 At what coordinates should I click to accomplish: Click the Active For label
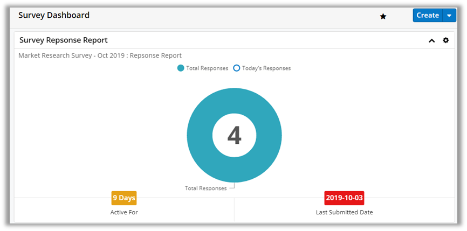click(x=123, y=212)
